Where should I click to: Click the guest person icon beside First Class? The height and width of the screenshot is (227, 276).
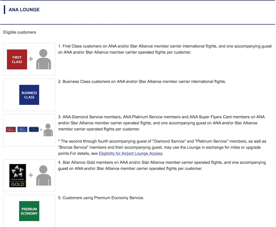[44, 59]
